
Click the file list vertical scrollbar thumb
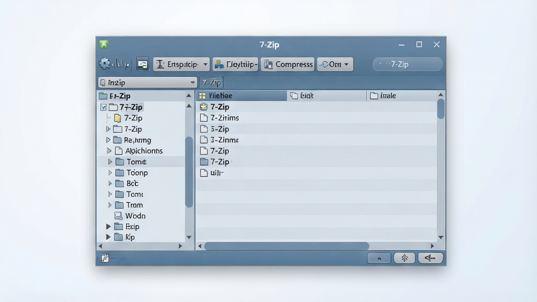pos(441,109)
